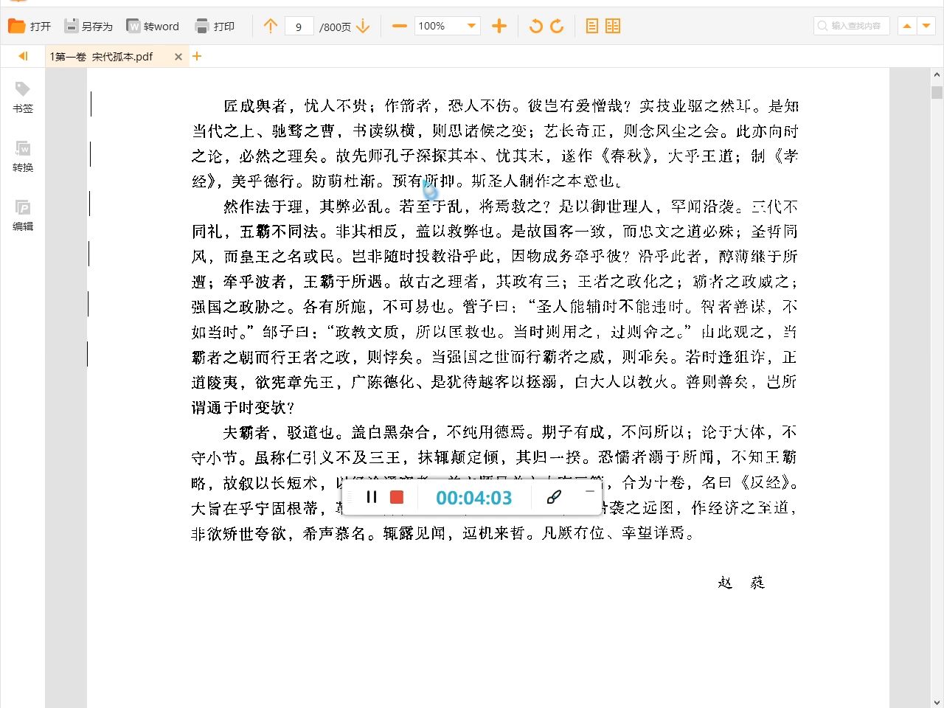Click the search box 输入查找内容

852,26
